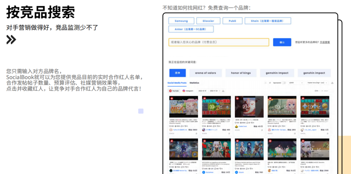Click copy icon on 5800 fans card
Screen dimensions: 351x174
point(196,133)
